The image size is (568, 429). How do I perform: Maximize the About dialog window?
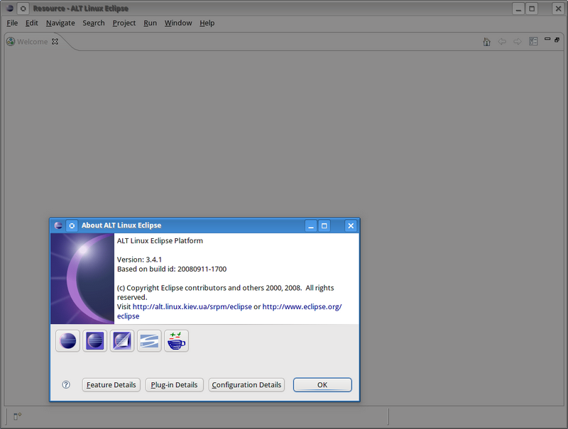pos(324,225)
